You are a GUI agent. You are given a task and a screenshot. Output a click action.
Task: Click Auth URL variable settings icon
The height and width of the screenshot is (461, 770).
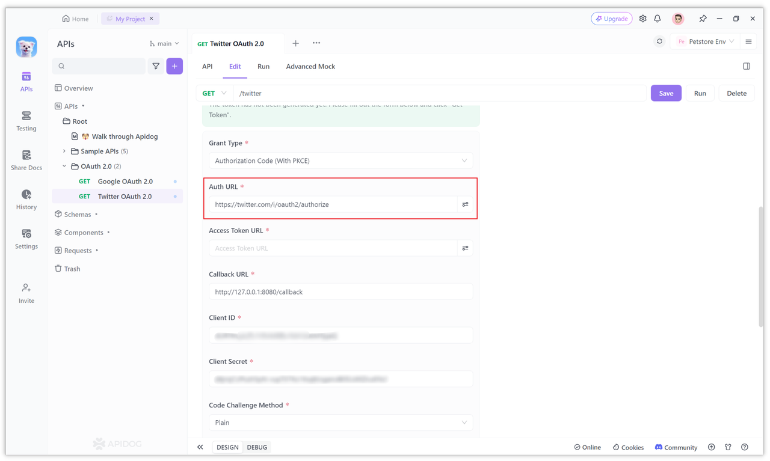point(465,204)
